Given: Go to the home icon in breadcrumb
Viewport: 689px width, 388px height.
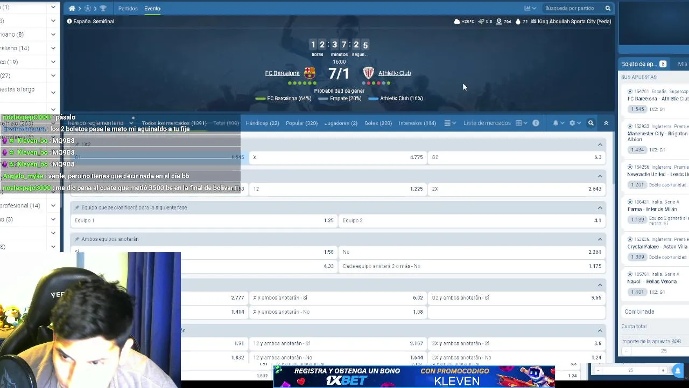Looking at the screenshot, I should tap(72, 9).
